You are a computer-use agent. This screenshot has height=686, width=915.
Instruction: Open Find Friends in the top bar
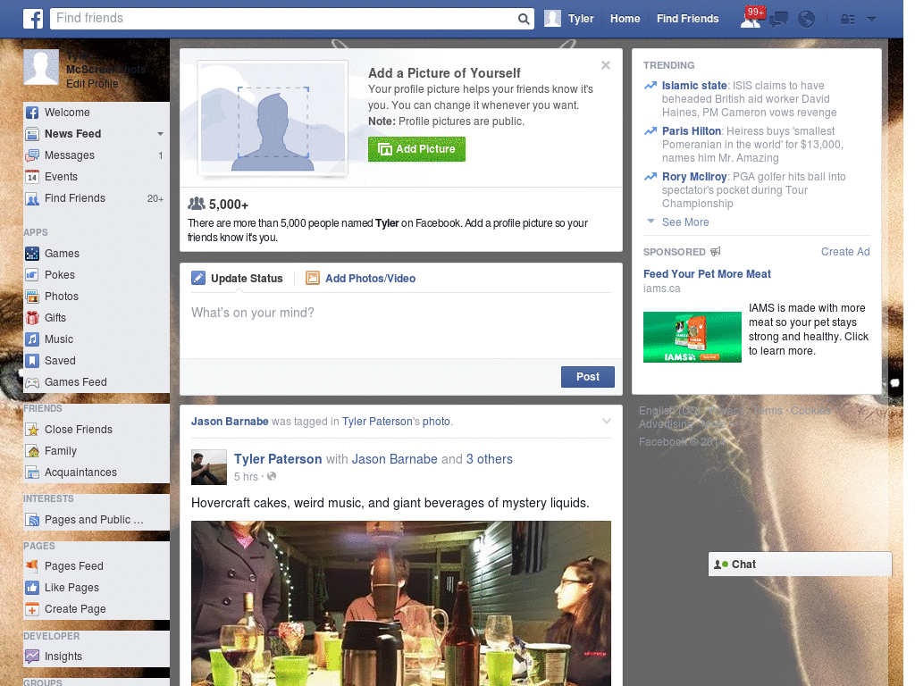[687, 19]
